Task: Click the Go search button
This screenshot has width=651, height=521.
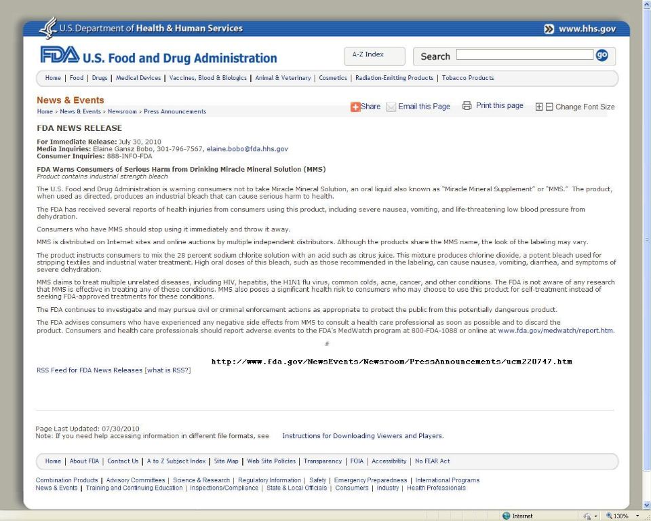Action: [x=601, y=55]
